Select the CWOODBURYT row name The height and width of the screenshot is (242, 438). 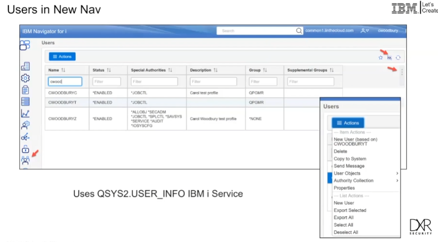(62, 102)
